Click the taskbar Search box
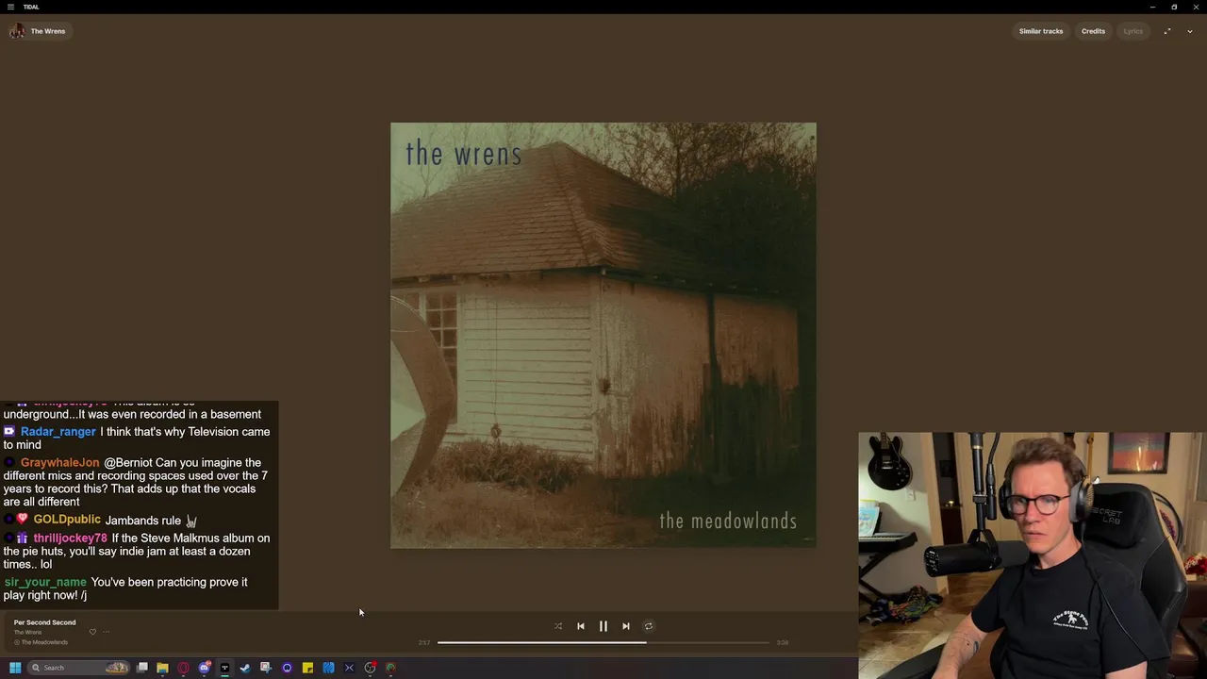The image size is (1207, 679). [x=78, y=668]
